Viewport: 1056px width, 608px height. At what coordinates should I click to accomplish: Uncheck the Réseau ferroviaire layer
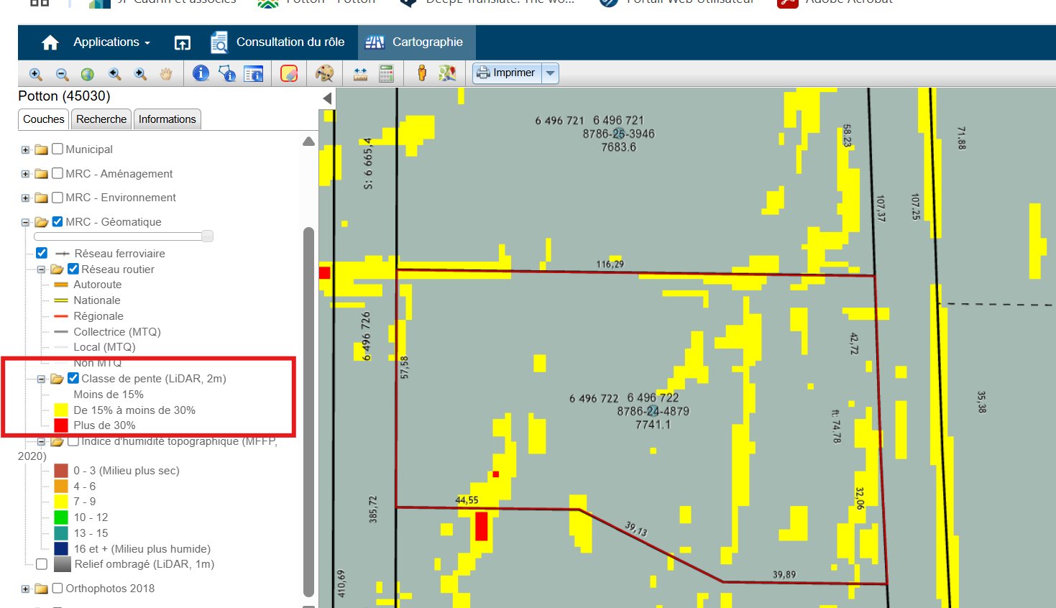[x=42, y=253]
